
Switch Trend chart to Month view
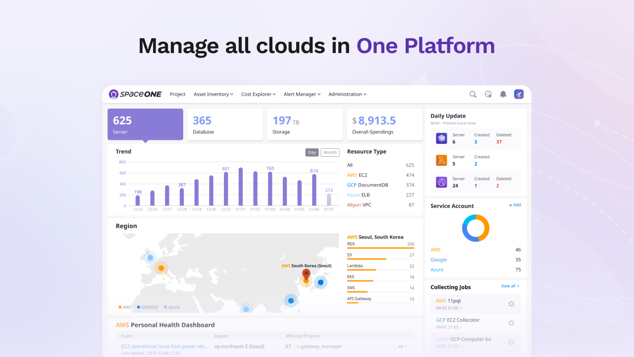(330, 152)
